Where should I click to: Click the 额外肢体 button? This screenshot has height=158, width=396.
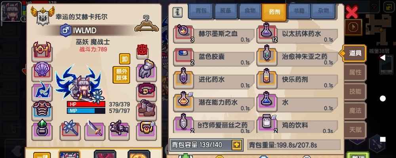122,75
